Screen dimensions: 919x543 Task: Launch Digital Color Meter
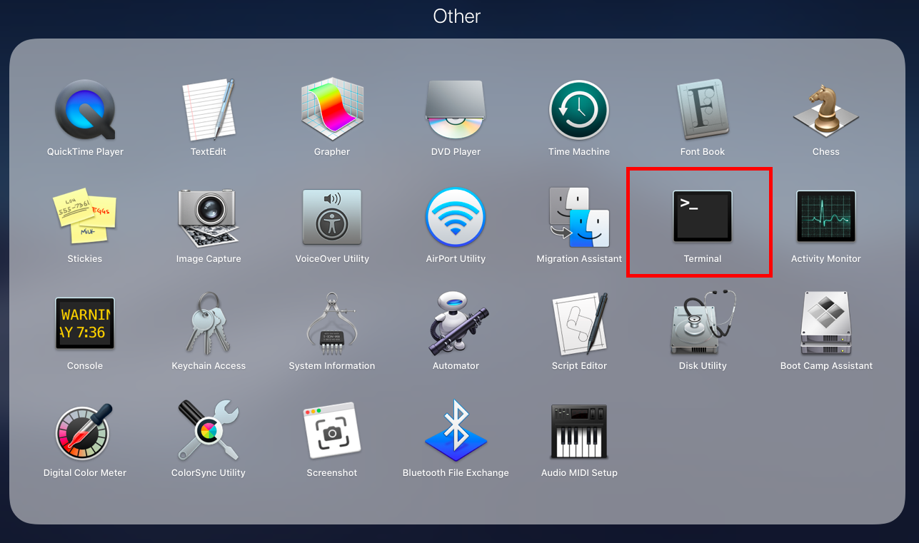click(85, 432)
